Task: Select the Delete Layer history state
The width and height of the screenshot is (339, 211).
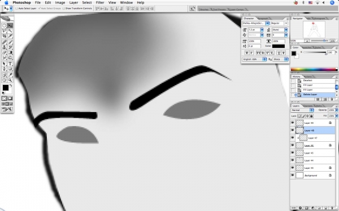Action: point(315,95)
